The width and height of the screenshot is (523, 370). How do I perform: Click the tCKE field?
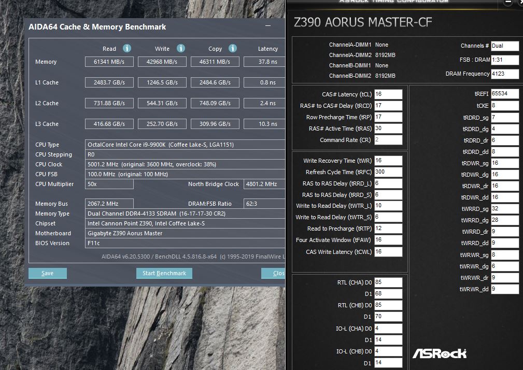505,105
